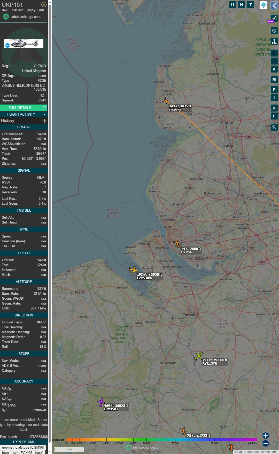
Task: Select the RYR15YU aircraft marker
Action: tap(198, 356)
